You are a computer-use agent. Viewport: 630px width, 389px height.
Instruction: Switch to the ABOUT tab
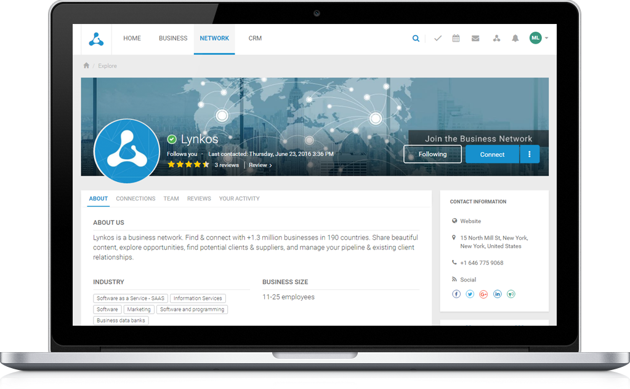click(x=99, y=198)
